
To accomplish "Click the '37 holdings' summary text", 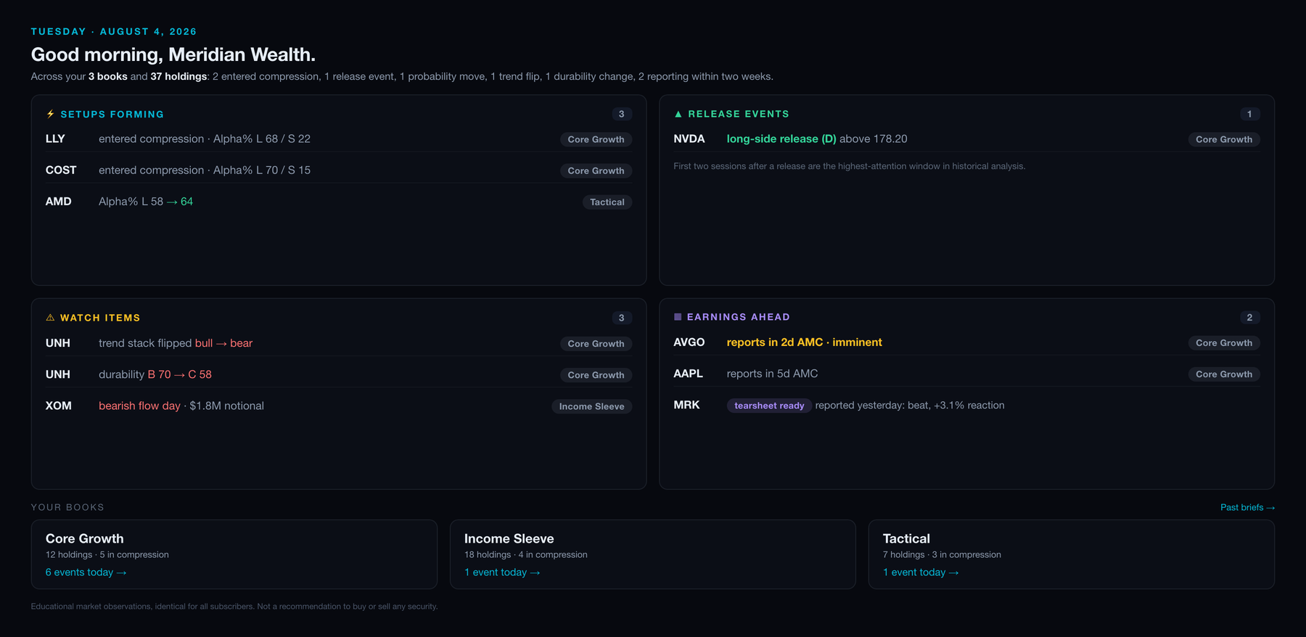I will tap(178, 76).
